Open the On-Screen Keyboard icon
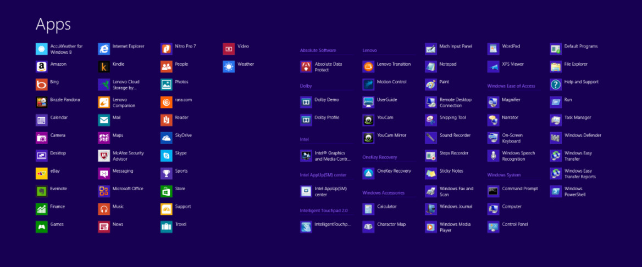Viewport: 642px width, 267px height. (494, 138)
